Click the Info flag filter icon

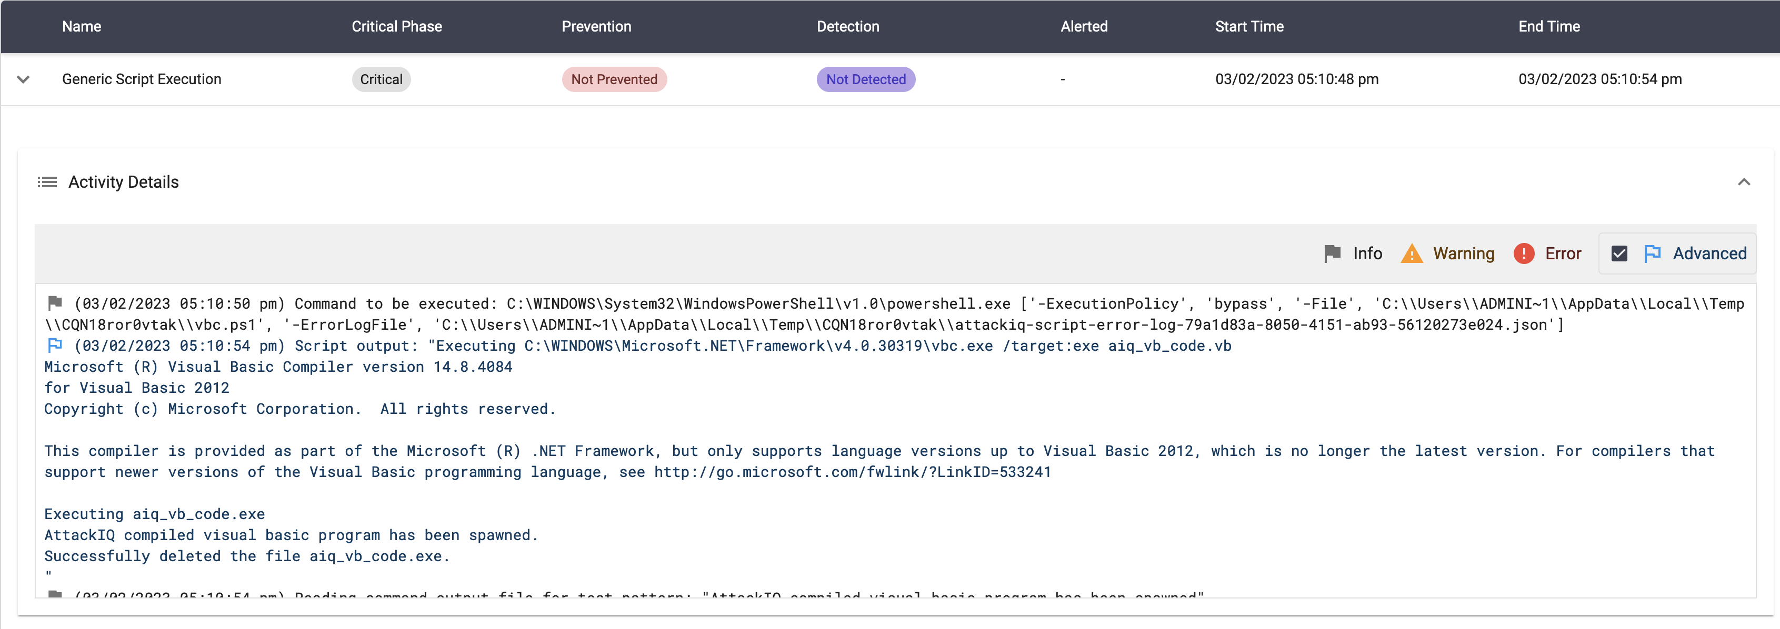click(x=1332, y=253)
